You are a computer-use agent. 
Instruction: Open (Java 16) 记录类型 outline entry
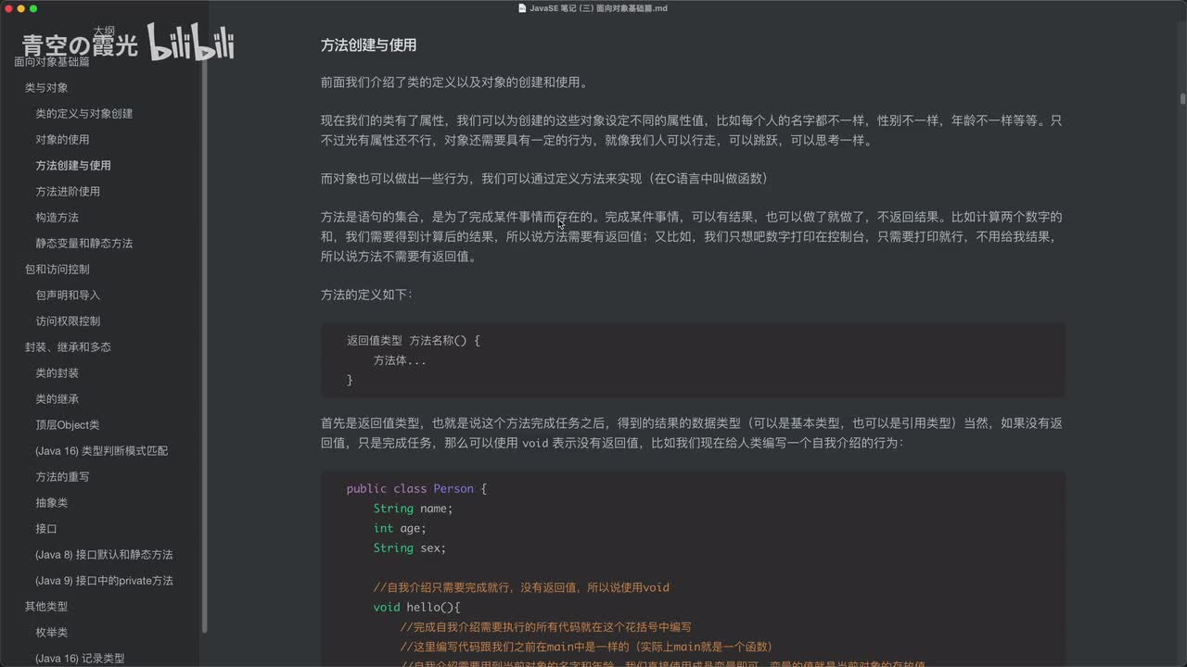click(81, 659)
